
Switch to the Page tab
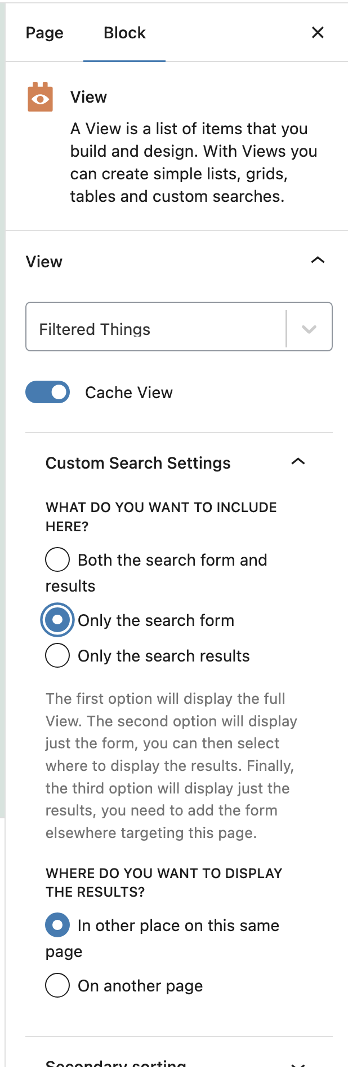44,33
